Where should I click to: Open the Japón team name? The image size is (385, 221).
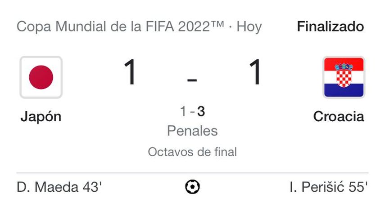(41, 117)
